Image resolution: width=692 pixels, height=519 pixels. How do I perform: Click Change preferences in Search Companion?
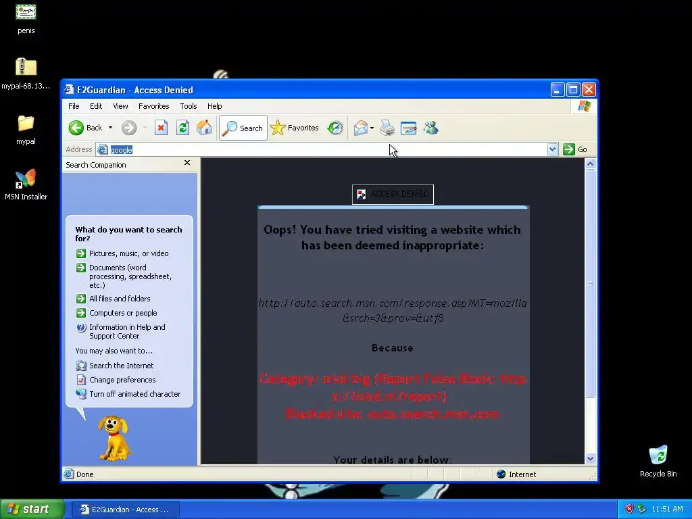pyautogui.click(x=116, y=380)
